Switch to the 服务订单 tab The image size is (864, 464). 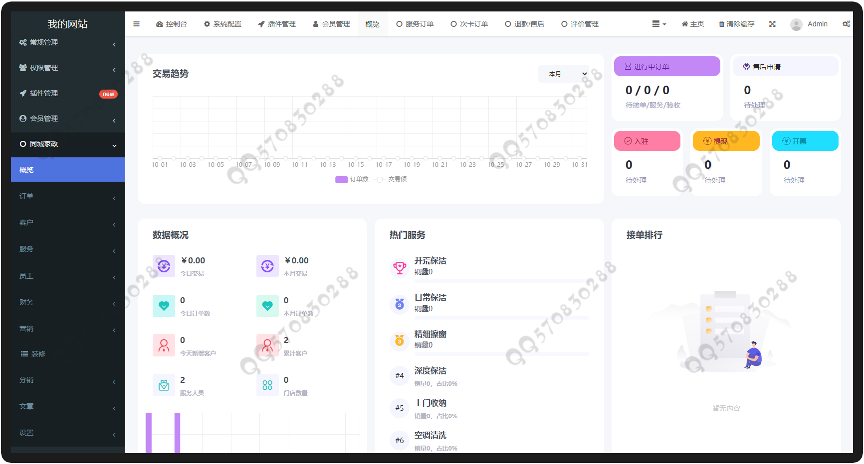point(415,24)
